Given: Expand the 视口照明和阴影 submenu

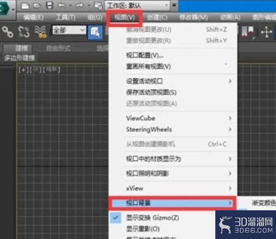Looking at the screenshot, I should 173,173.
